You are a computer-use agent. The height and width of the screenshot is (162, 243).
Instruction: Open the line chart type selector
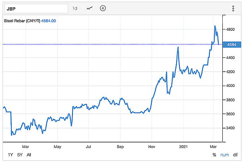point(90,8)
